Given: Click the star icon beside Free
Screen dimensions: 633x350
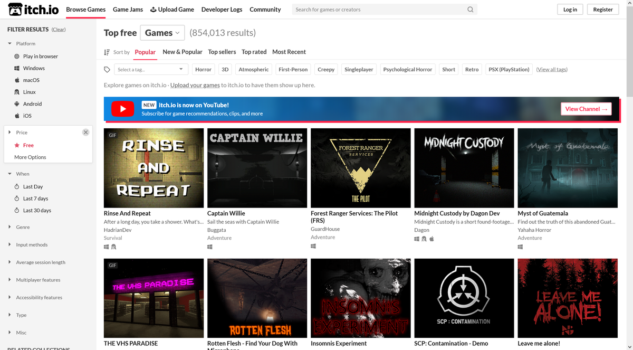Looking at the screenshot, I should tap(17, 145).
